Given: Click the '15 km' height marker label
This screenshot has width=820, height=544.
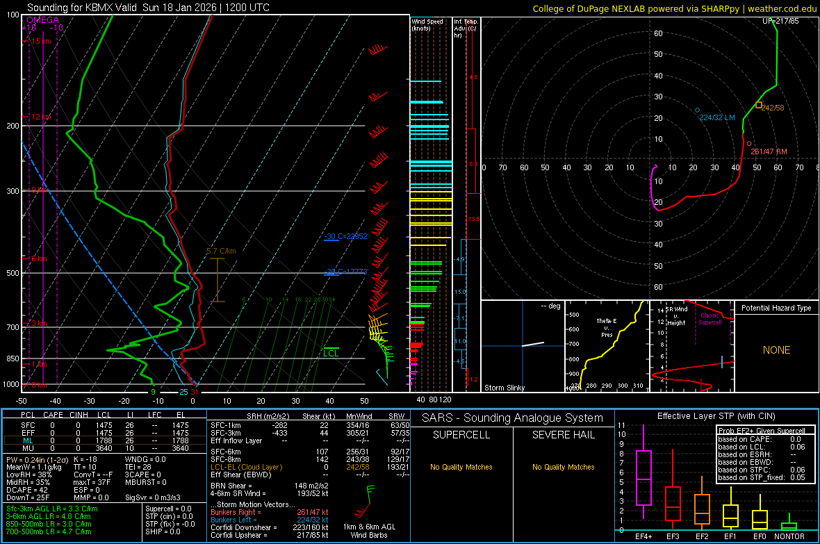Looking at the screenshot, I should 41,41.
